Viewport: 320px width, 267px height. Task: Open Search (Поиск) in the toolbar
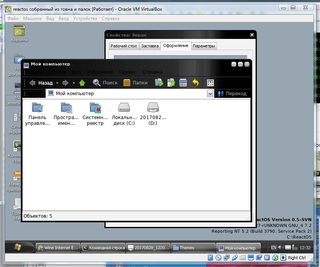[x=105, y=83]
